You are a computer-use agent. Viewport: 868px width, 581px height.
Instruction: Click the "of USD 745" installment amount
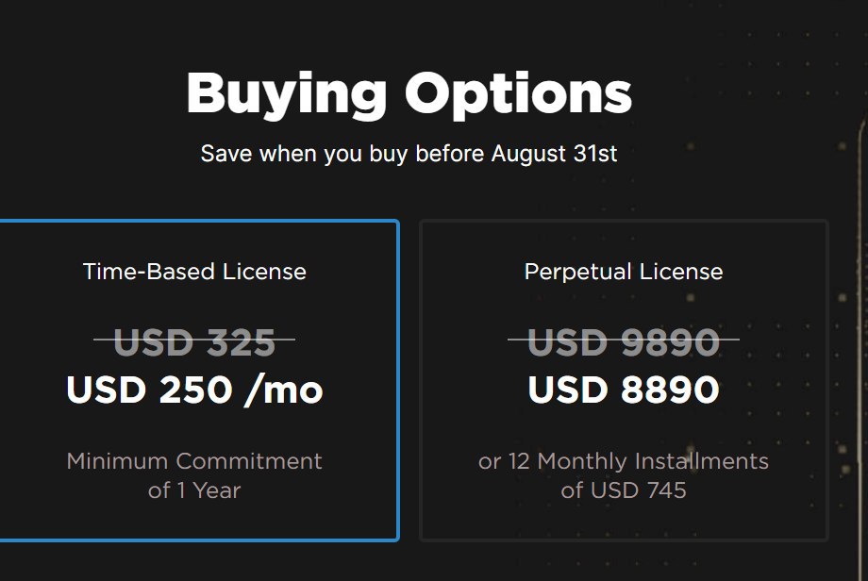tap(623, 490)
